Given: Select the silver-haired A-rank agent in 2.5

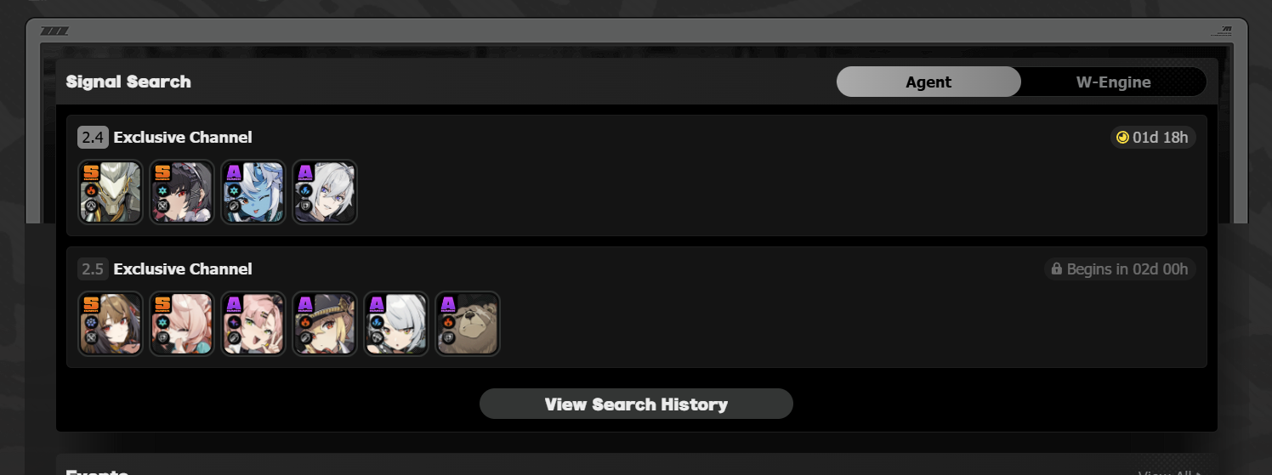Looking at the screenshot, I should coord(396,324).
